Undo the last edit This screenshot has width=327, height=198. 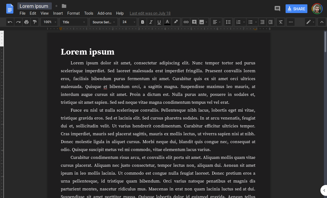click(10, 22)
